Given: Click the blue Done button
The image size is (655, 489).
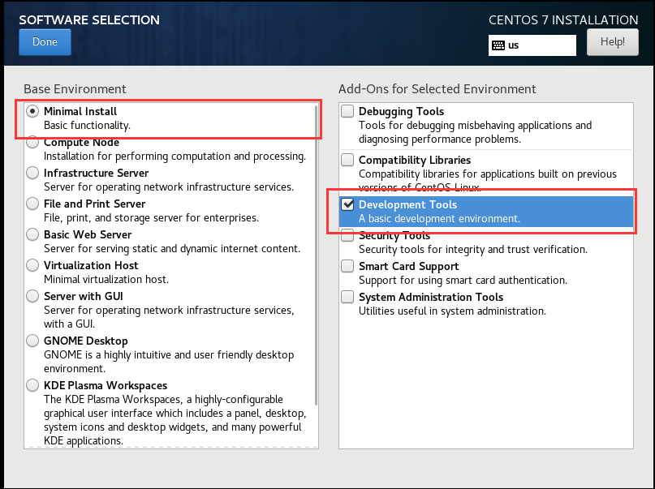Looking at the screenshot, I should coord(45,42).
